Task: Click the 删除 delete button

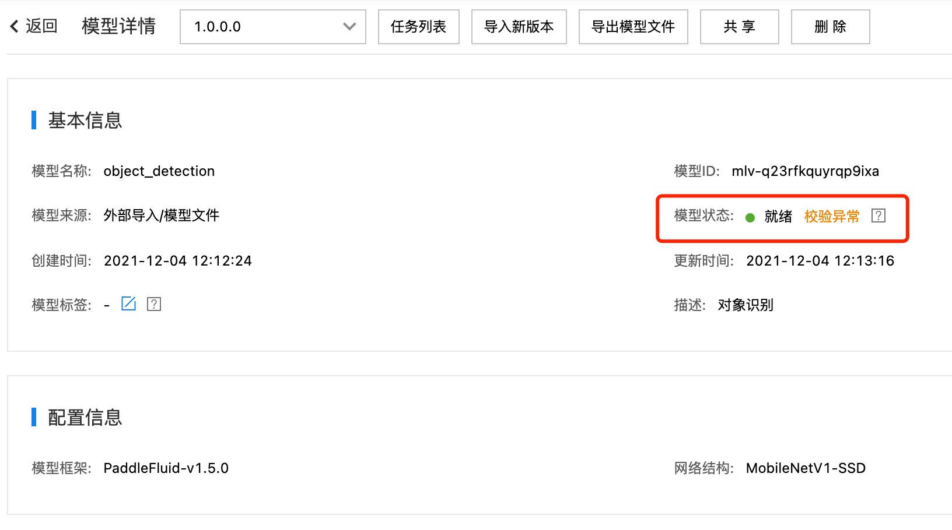Action: tap(831, 27)
